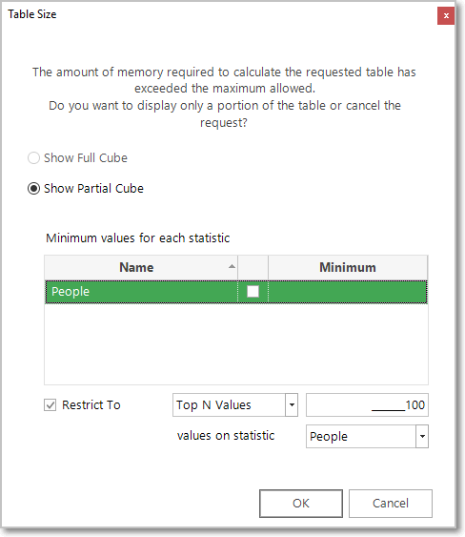Click the Cancel button
The height and width of the screenshot is (537, 465).
point(391,504)
